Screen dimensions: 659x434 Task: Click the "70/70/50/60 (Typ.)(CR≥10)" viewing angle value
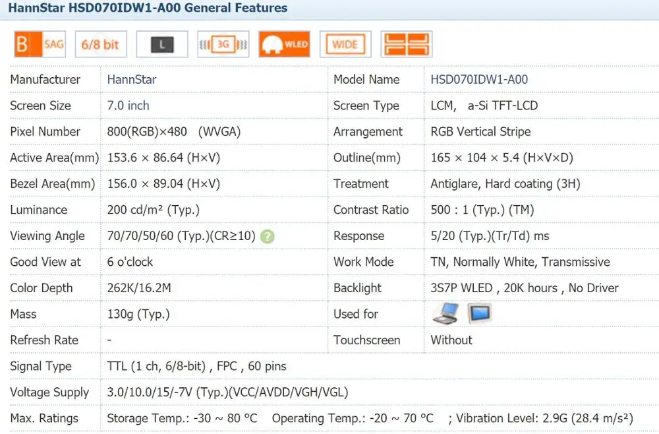click(x=181, y=236)
